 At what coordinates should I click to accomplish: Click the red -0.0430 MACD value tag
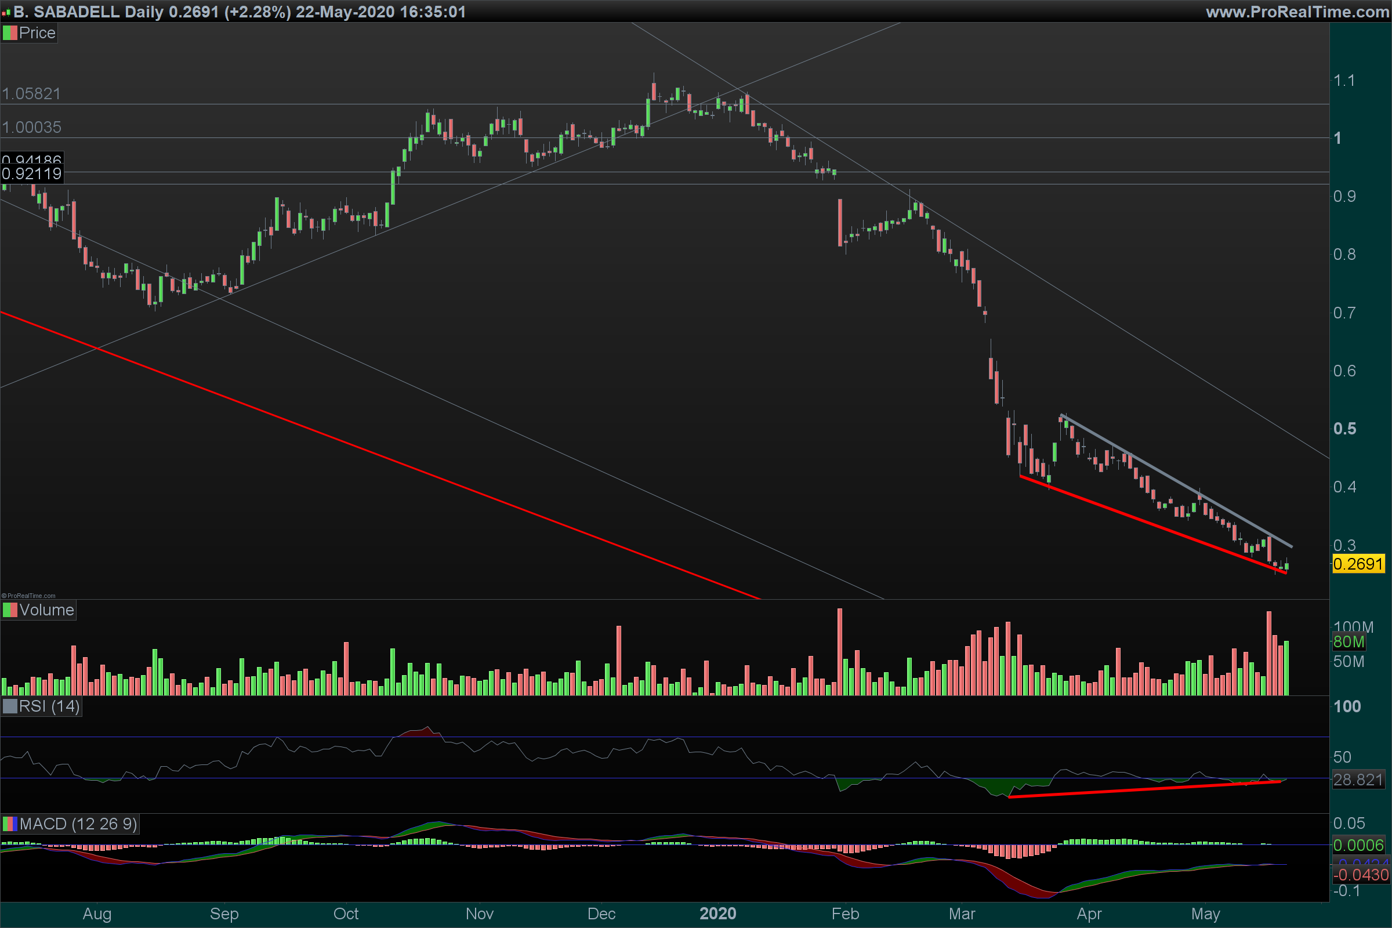pyautogui.click(x=1360, y=875)
